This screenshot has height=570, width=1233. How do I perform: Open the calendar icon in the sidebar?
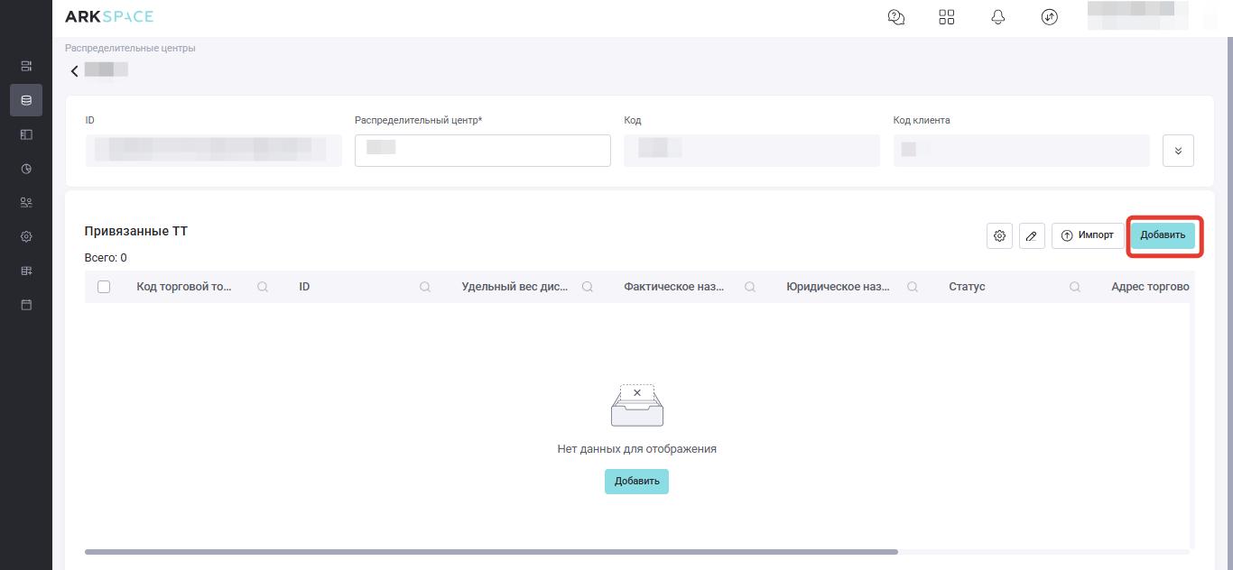(x=26, y=305)
